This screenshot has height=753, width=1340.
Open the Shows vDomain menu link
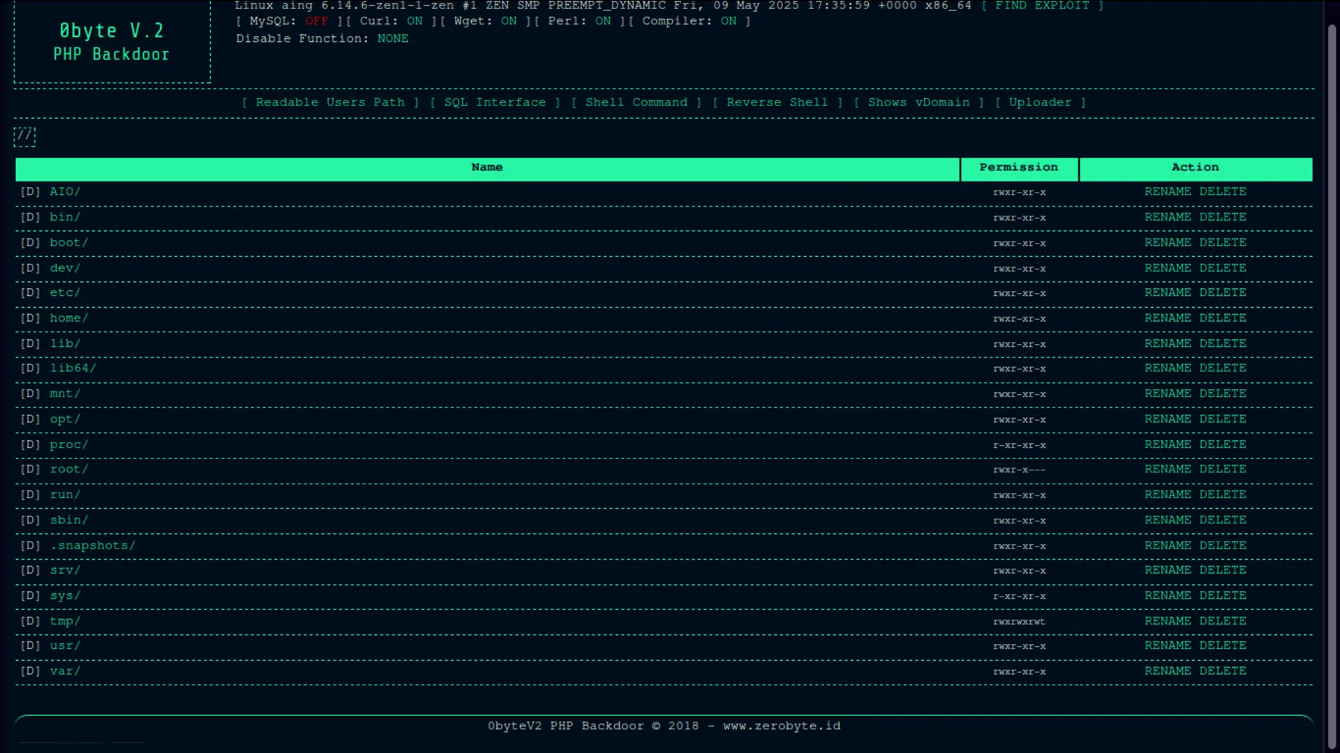(x=918, y=103)
